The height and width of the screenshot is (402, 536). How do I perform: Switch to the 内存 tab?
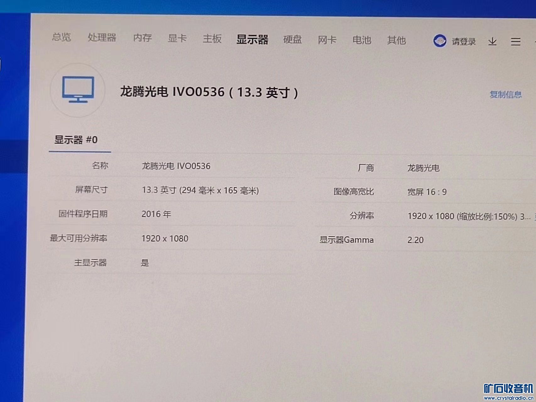(142, 38)
